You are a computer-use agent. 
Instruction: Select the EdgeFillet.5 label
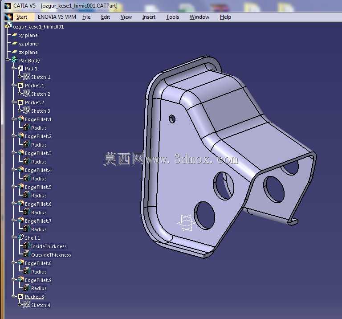[x=38, y=187]
